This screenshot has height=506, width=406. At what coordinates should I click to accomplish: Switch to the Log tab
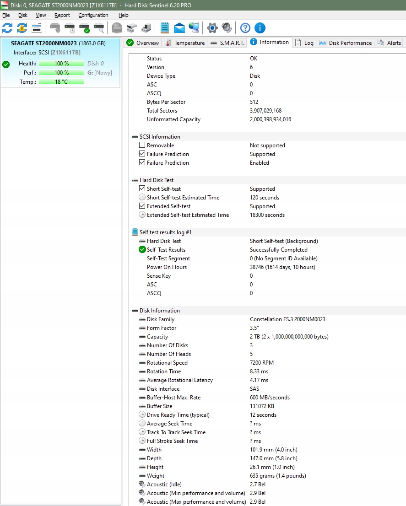304,43
